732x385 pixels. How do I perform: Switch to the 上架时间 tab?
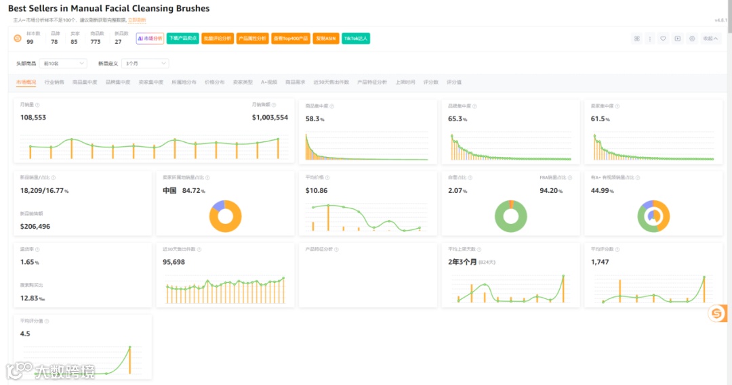pyautogui.click(x=405, y=82)
